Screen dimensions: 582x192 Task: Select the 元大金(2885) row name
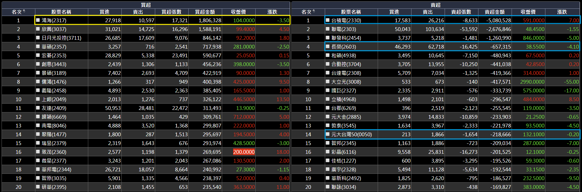click(x=346, y=117)
